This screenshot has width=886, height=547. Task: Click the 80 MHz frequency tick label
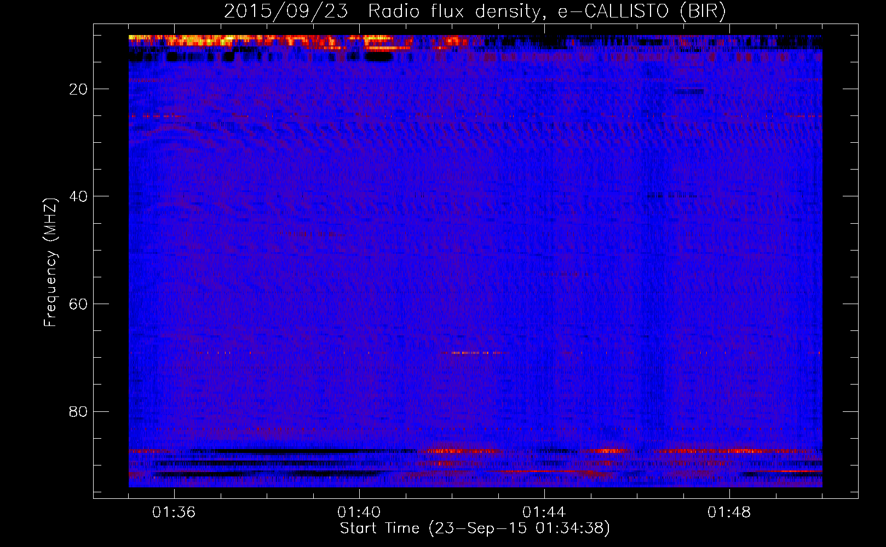(x=79, y=411)
